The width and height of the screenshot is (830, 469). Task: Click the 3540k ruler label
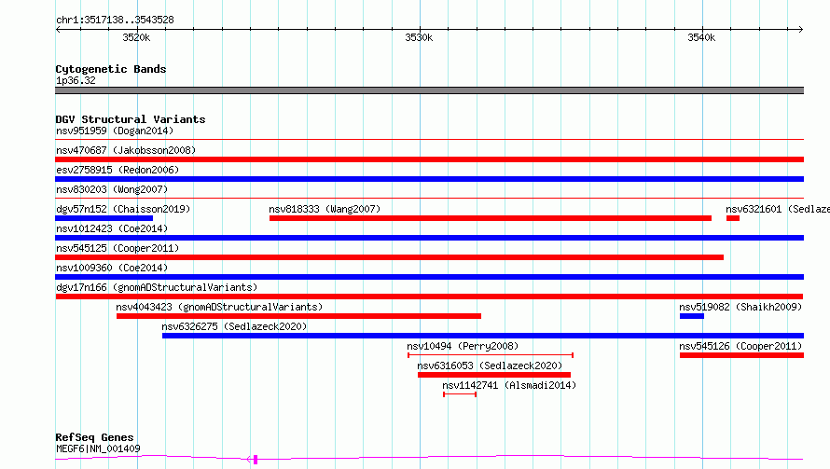(x=701, y=37)
